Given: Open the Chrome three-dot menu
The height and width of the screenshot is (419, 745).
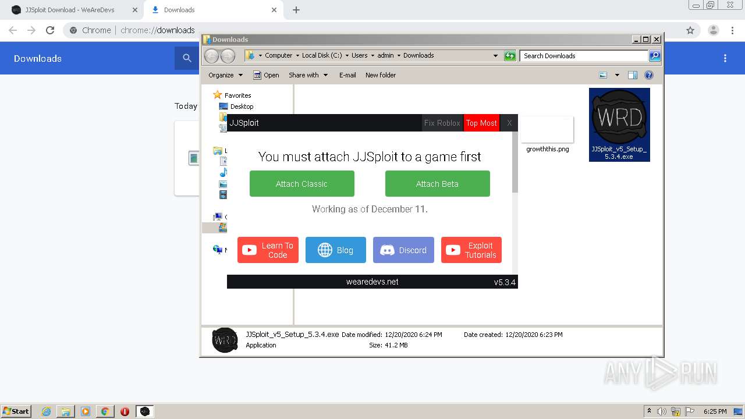Looking at the screenshot, I should pos(733,30).
